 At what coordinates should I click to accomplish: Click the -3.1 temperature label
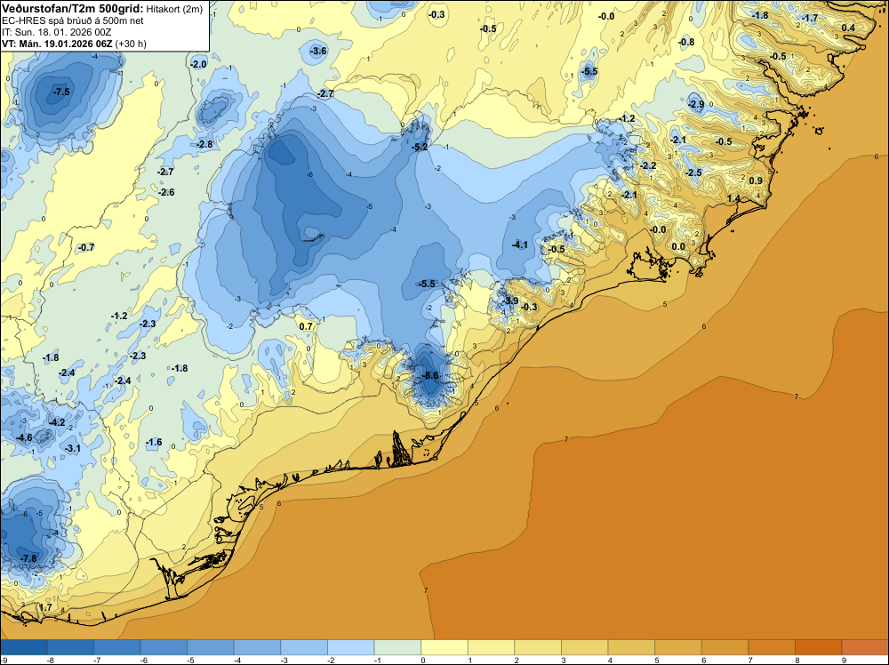[x=72, y=448]
